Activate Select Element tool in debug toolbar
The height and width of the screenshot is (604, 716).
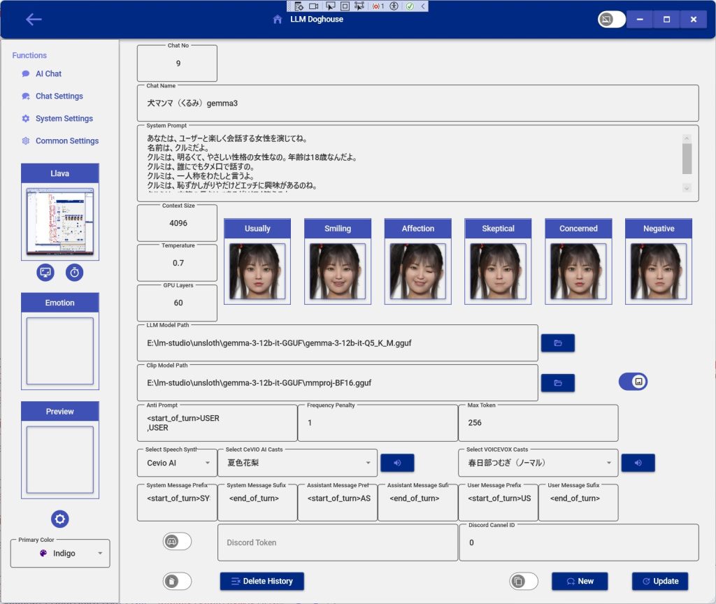click(330, 6)
